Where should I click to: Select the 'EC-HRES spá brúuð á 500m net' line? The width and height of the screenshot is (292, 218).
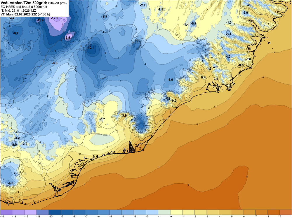[24, 7]
